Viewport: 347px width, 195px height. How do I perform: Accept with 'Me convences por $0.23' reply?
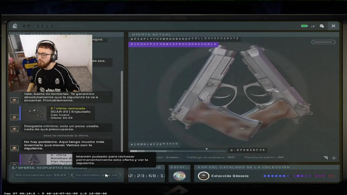point(41,175)
